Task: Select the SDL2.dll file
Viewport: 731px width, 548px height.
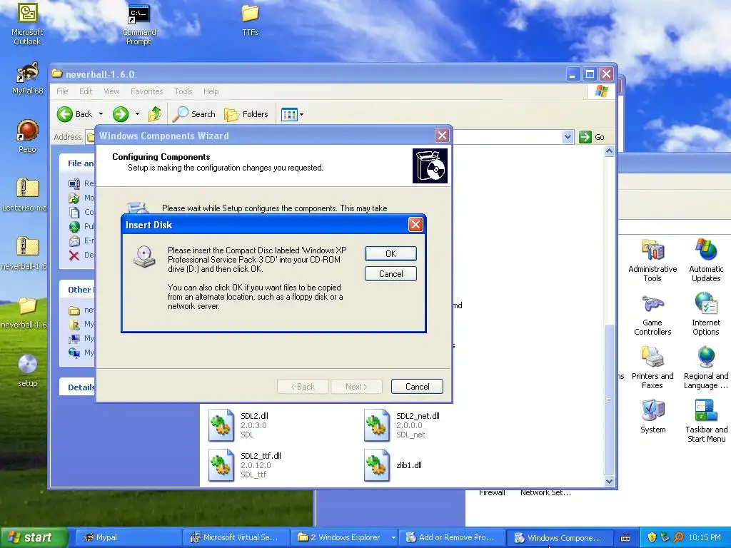Action: (x=238, y=425)
